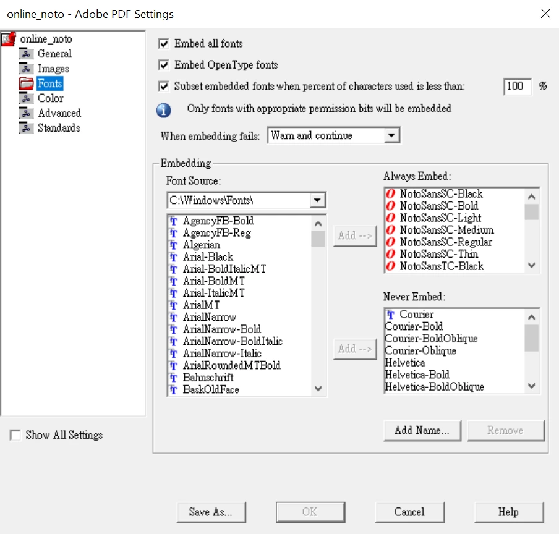
Task: Click the OpenType icon beside NotoSansTC-Black
Action: point(391,266)
